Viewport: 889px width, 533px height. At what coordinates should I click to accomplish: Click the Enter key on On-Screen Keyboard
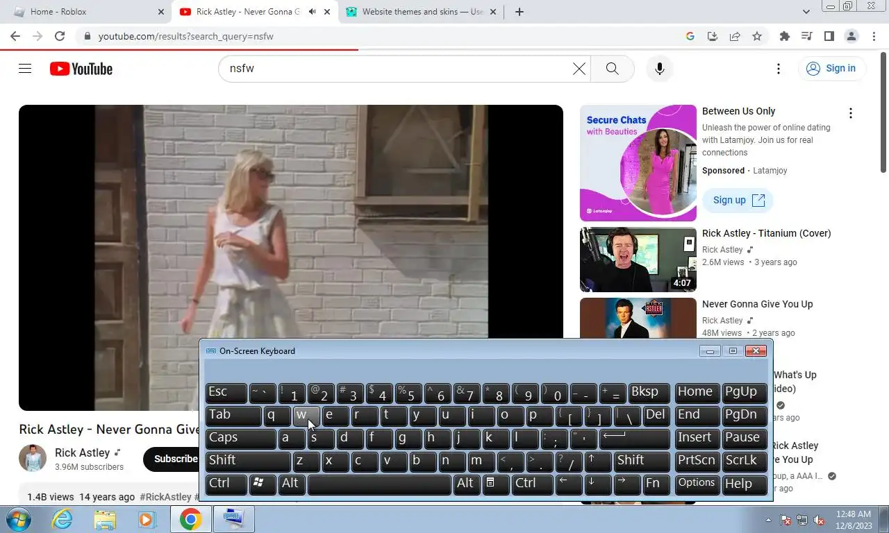tap(634, 438)
